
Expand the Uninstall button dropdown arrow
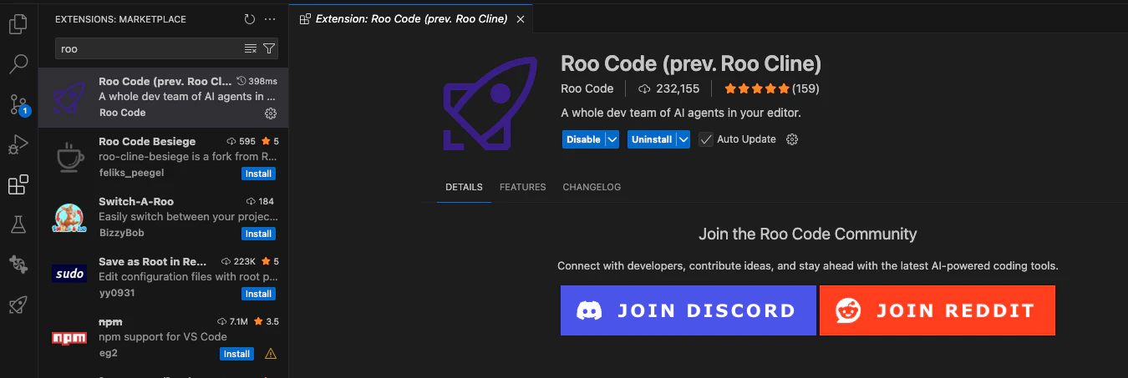(x=683, y=139)
